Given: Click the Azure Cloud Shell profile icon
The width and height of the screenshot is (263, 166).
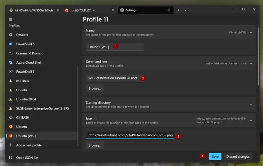Looking at the screenshot, I should (11, 62).
